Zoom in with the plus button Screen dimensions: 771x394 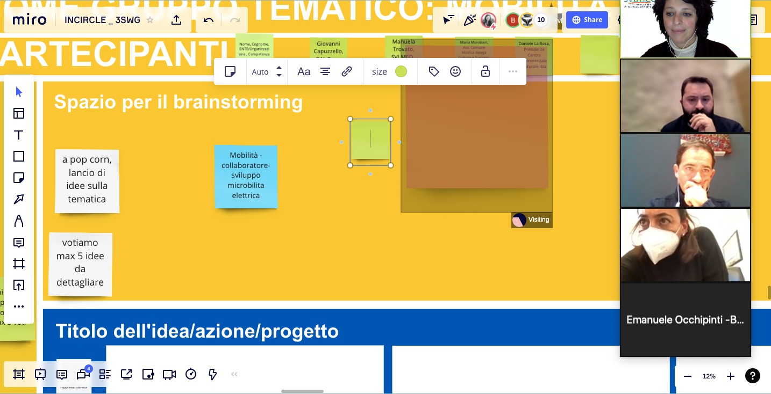tap(731, 376)
